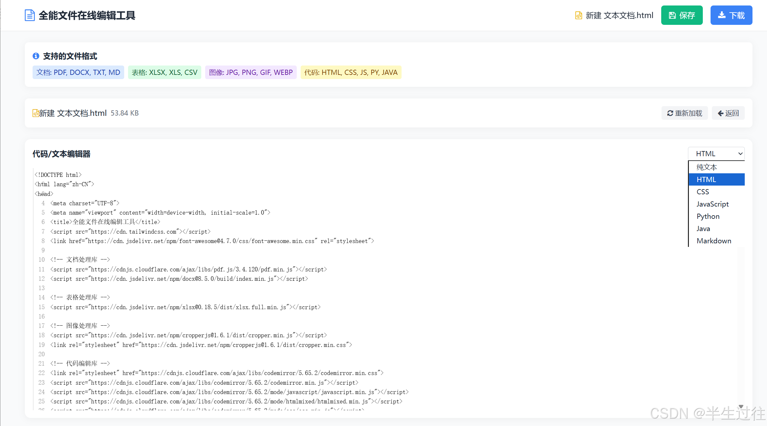This screenshot has width=767, height=426.
Task: Click the javascript.min.js mode script line
Action: [x=229, y=392]
